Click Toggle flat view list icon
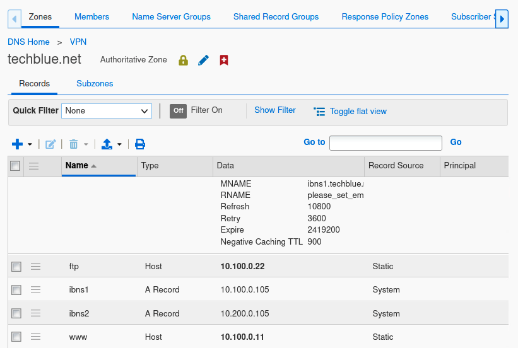 point(319,112)
